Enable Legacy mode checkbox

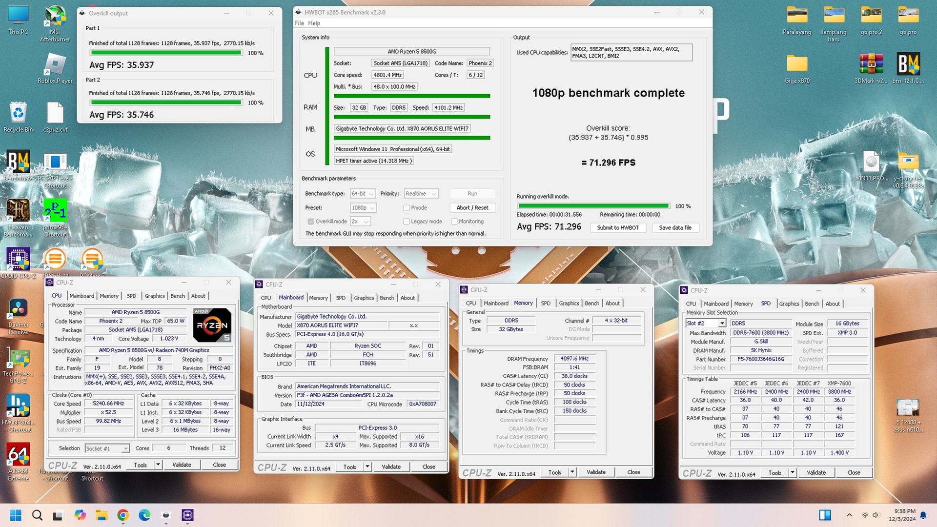click(406, 222)
